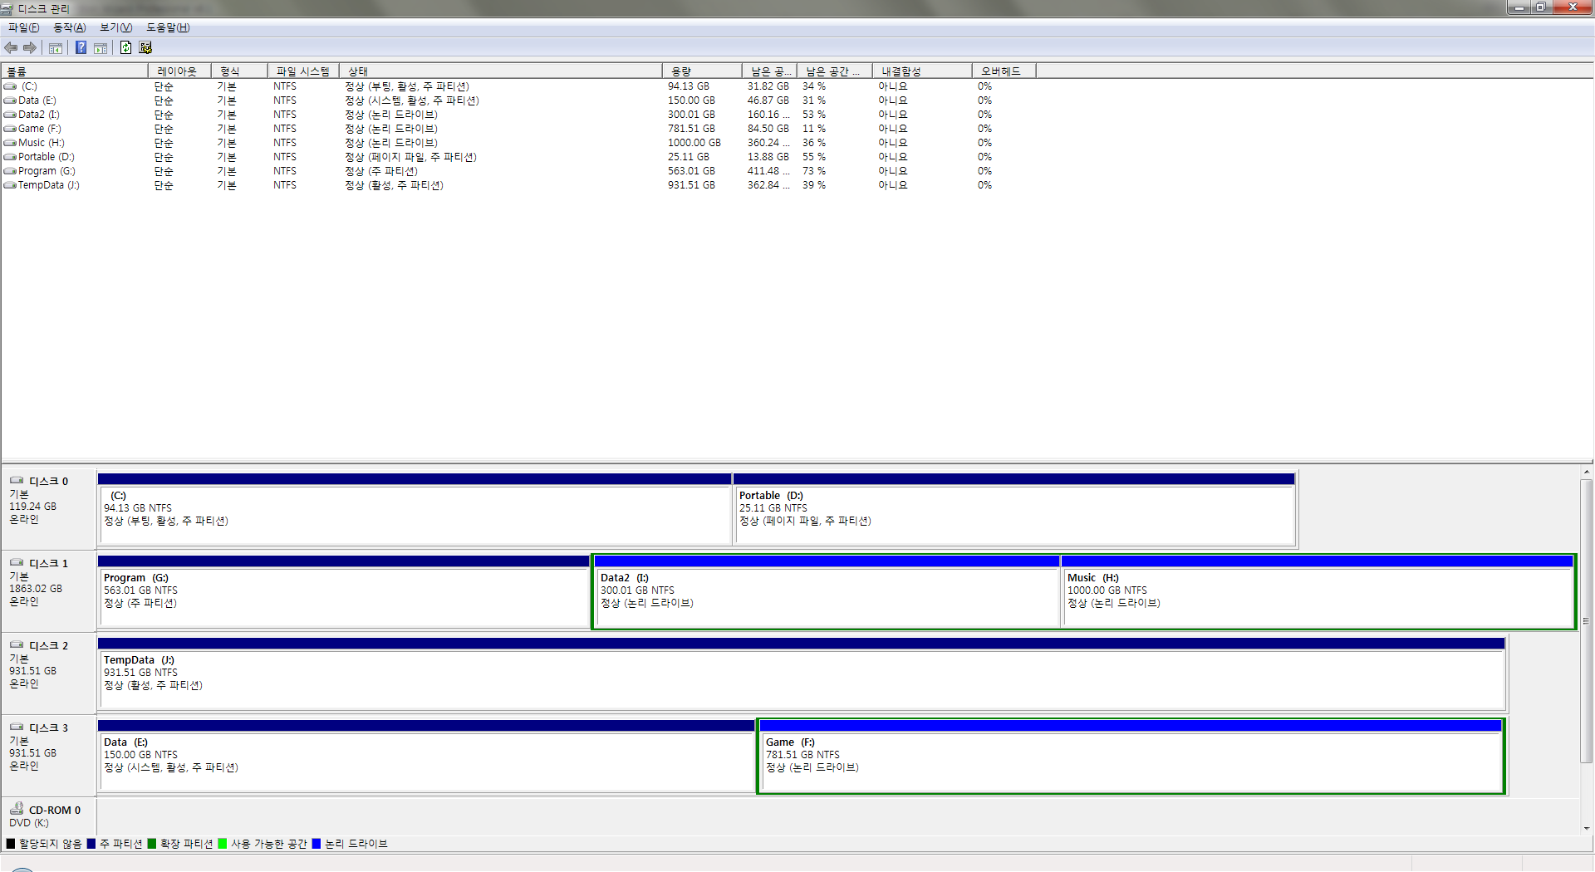This screenshot has height=872, width=1595.
Task: Sort by the 파일 시스템 column header
Action: tap(303, 71)
